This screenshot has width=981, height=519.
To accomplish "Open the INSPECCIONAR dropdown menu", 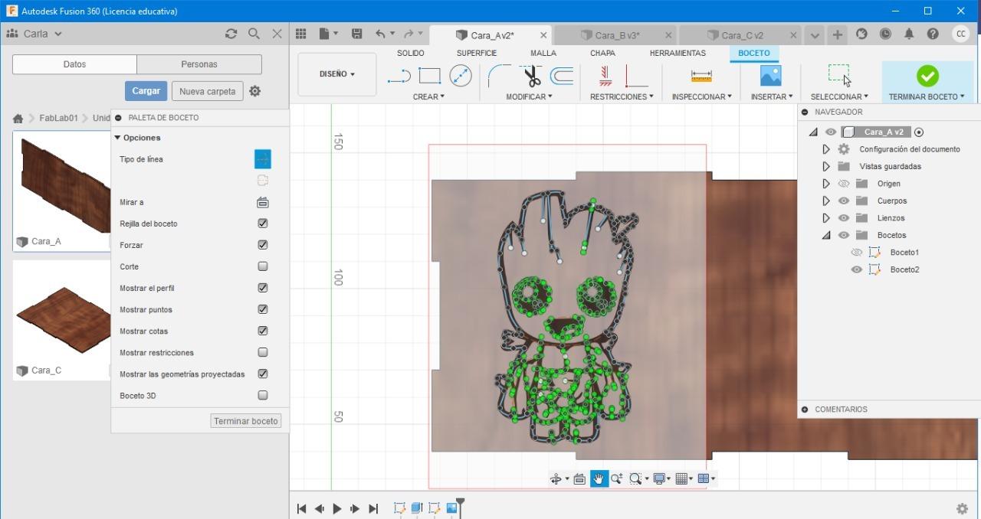I will click(x=701, y=96).
